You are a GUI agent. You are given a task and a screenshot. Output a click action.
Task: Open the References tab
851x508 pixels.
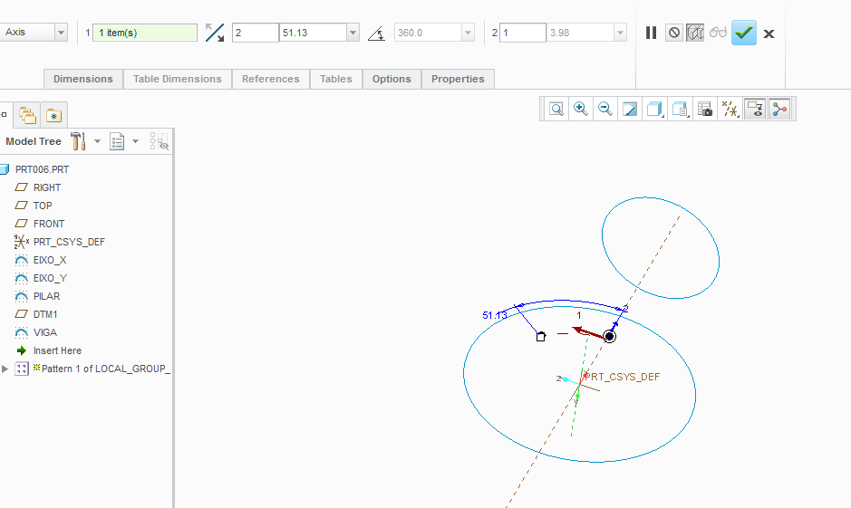tap(271, 79)
